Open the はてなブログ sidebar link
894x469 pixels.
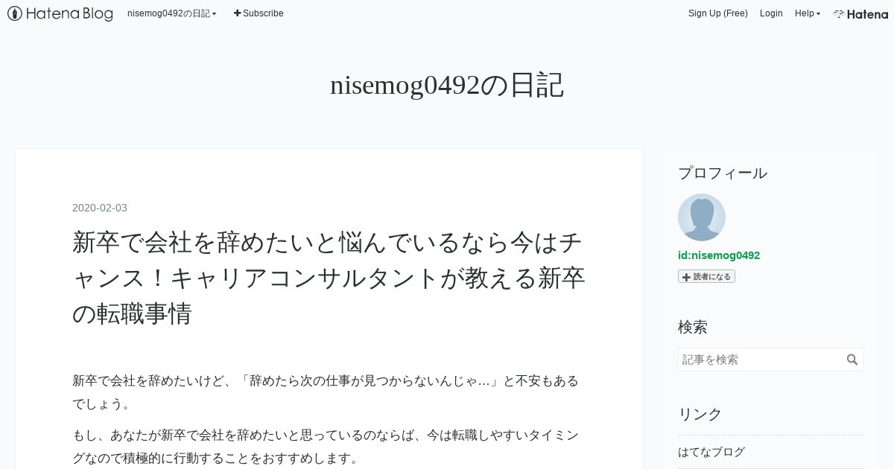coord(711,452)
